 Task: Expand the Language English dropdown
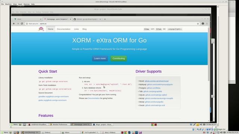click(175, 29)
